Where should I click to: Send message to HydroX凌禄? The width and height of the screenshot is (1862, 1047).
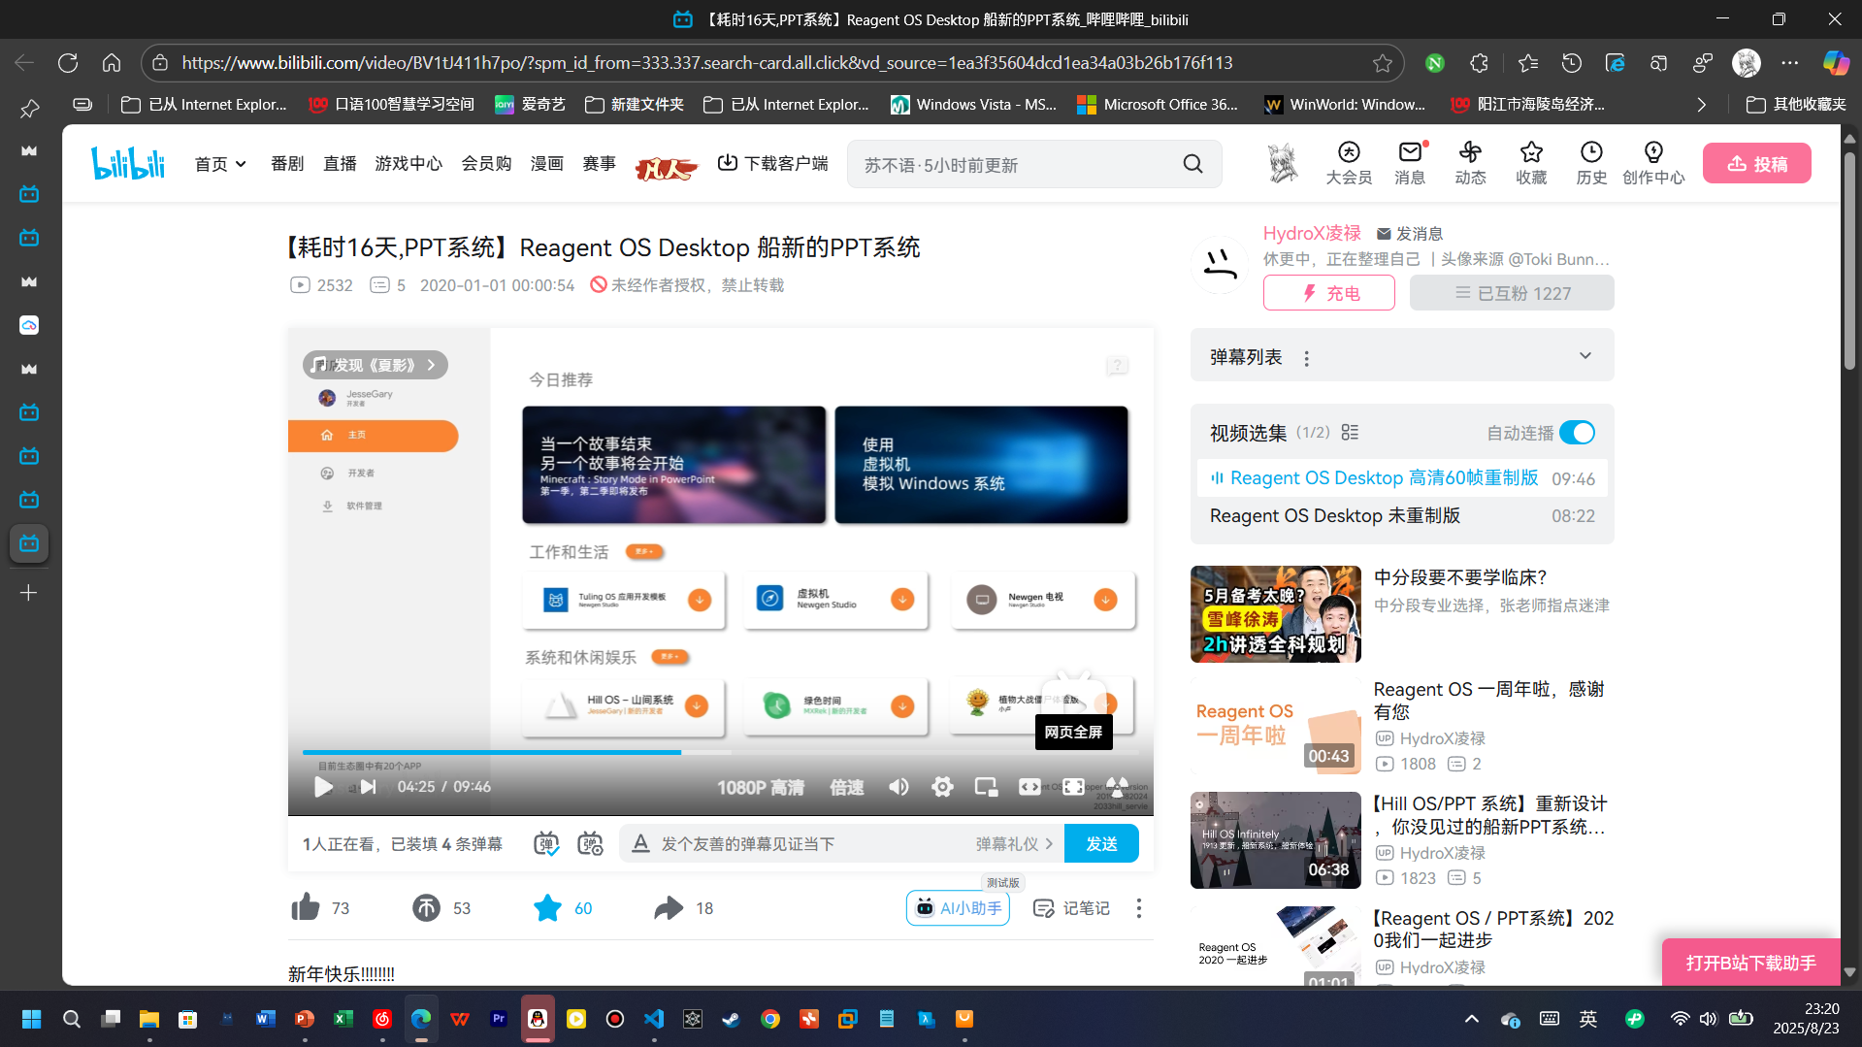coord(1410,234)
